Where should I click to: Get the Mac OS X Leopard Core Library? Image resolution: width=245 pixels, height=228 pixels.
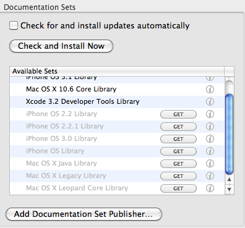(178, 188)
